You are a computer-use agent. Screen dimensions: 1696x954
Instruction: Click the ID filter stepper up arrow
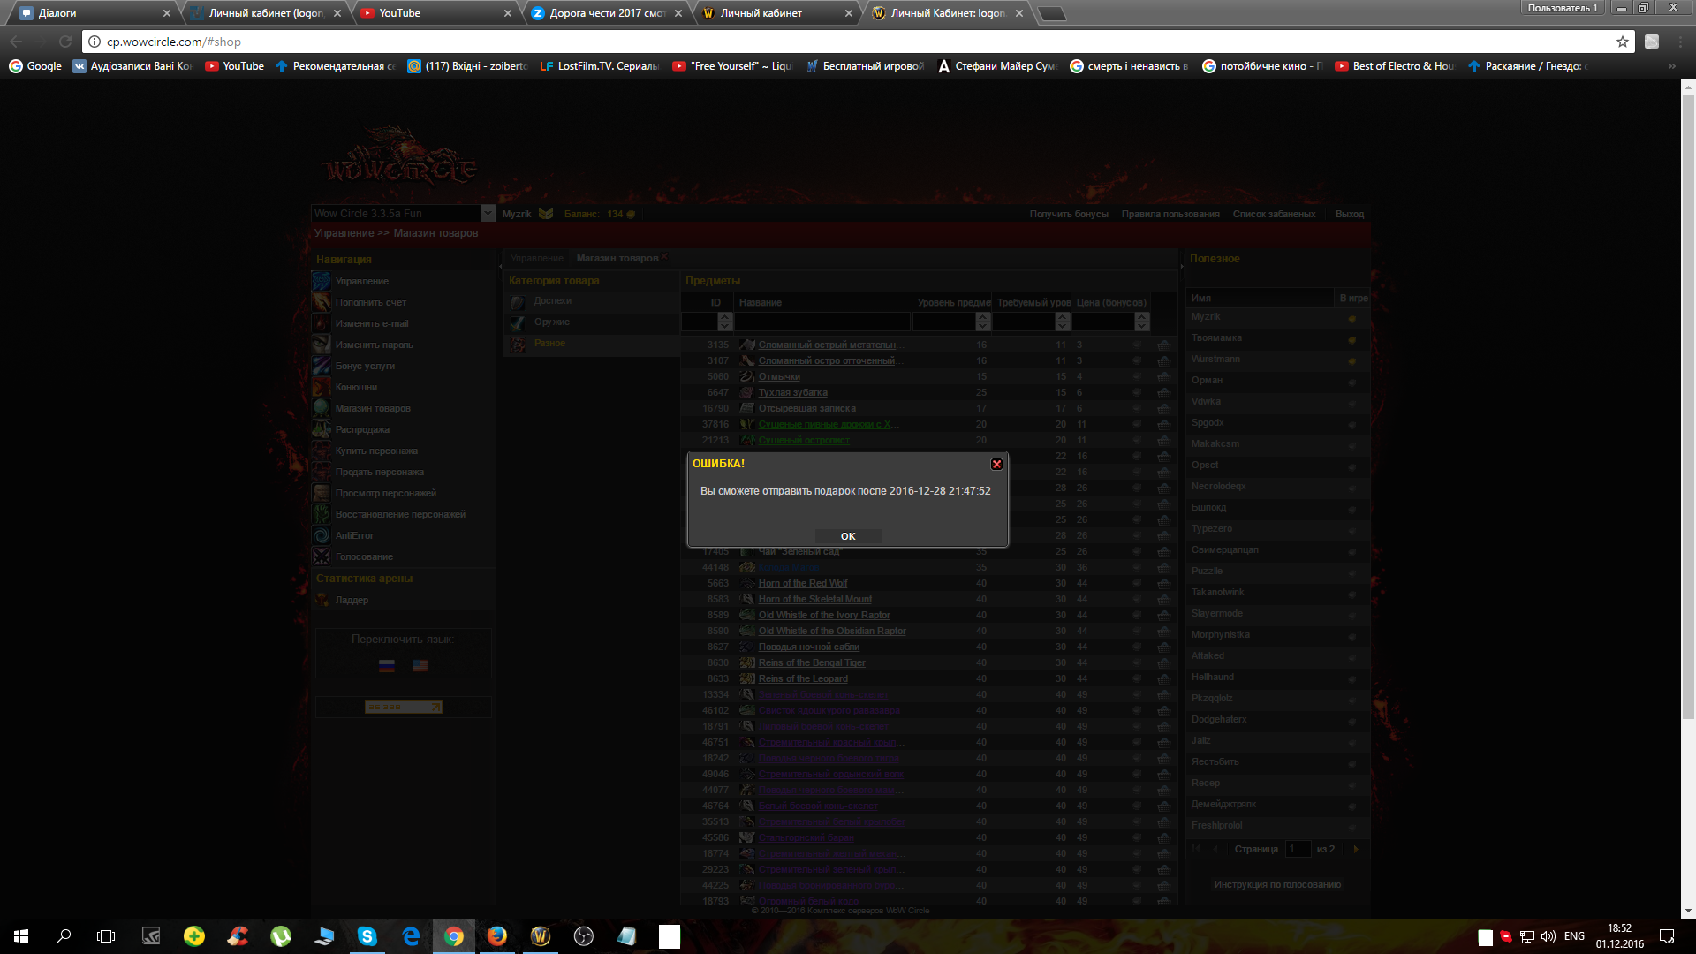point(724,317)
